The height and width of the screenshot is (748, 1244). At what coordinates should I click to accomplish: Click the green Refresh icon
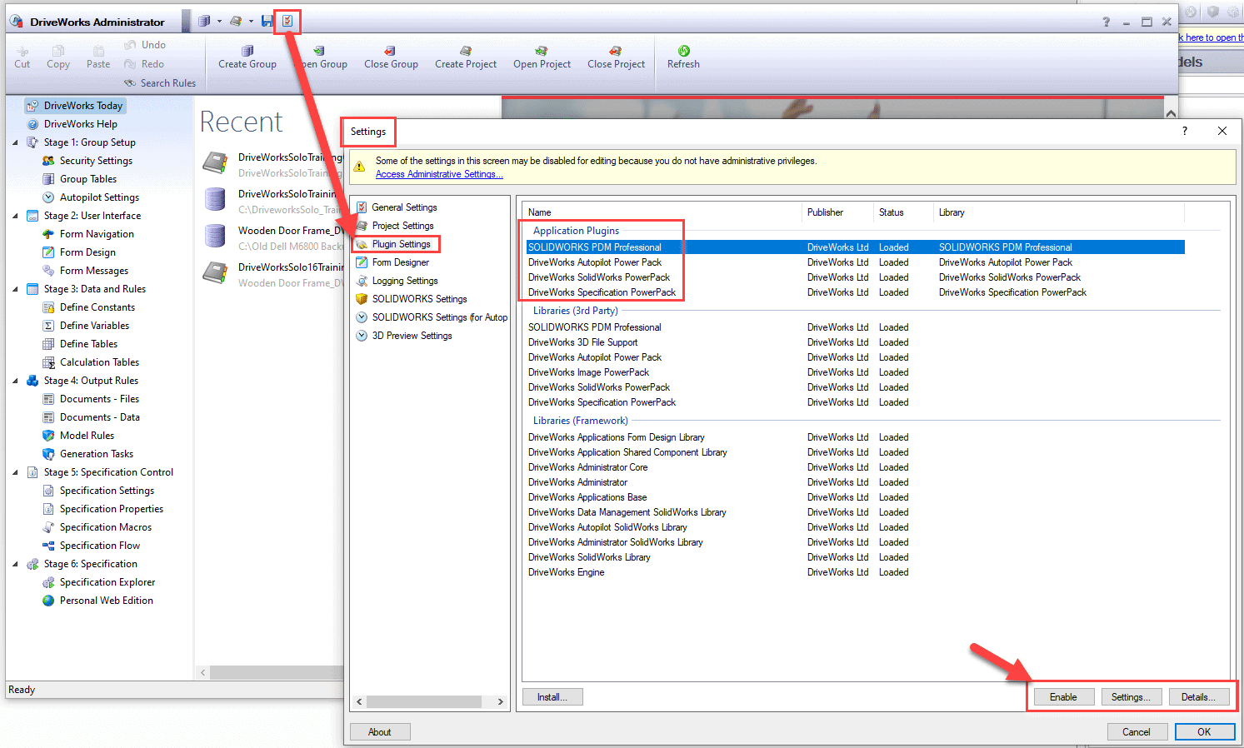click(683, 51)
